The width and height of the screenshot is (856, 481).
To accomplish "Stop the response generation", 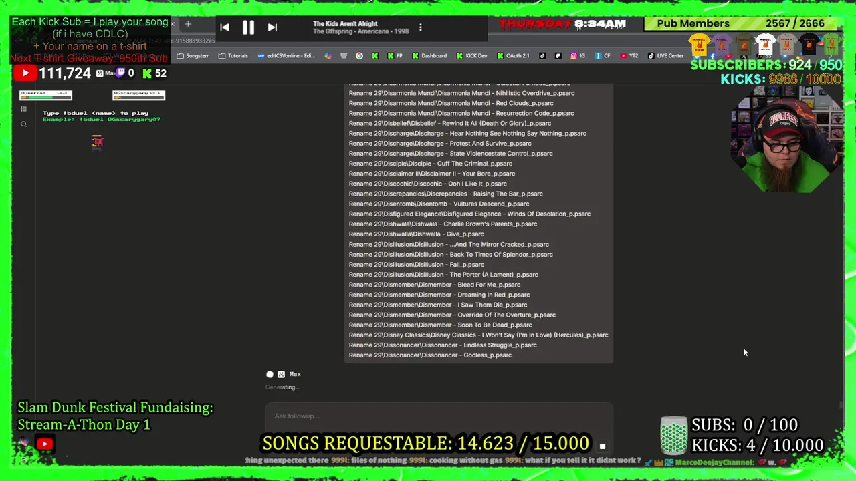I will click(602, 446).
